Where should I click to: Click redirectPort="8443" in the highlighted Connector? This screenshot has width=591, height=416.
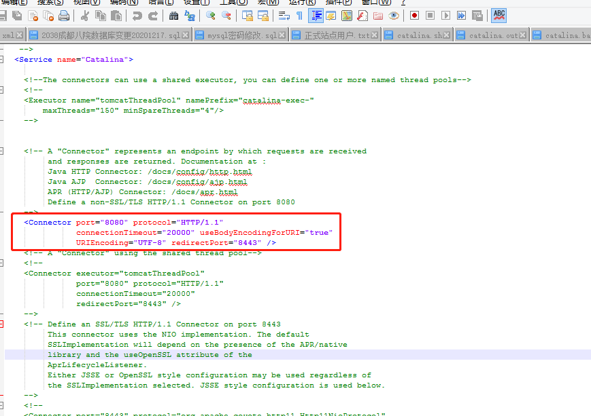[216, 242]
